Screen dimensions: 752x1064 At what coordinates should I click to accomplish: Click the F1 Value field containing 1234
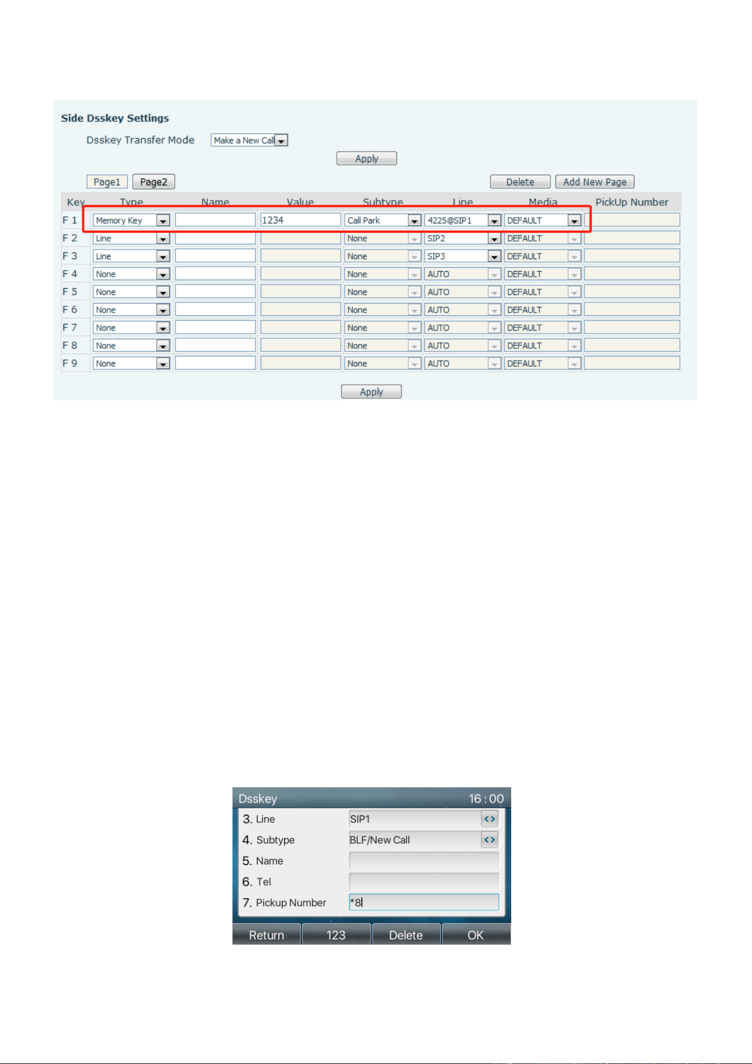[x=300, y=220]
